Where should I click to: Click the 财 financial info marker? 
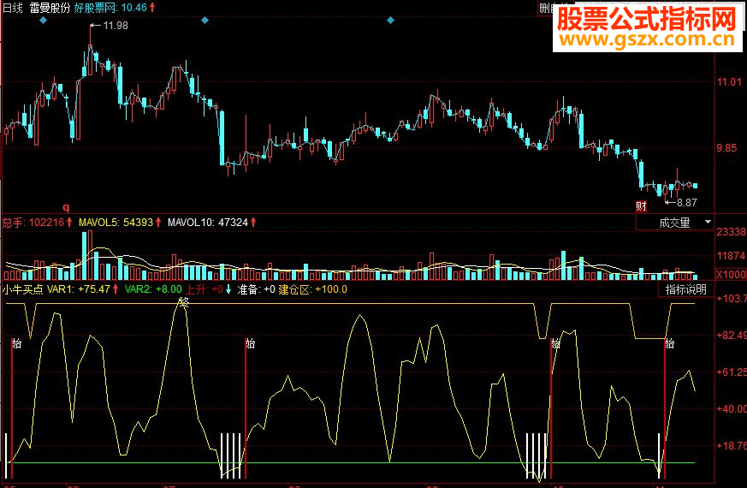click(x=641, y=206)
